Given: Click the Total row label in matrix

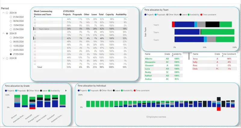Looking at the screenshot, I should point(40,67).
